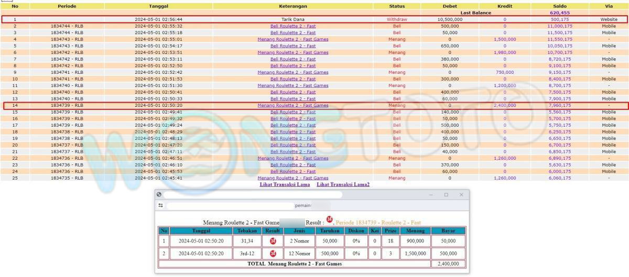
Task: Select the Tarik Dana withdraw row
Action: point(293,19)
